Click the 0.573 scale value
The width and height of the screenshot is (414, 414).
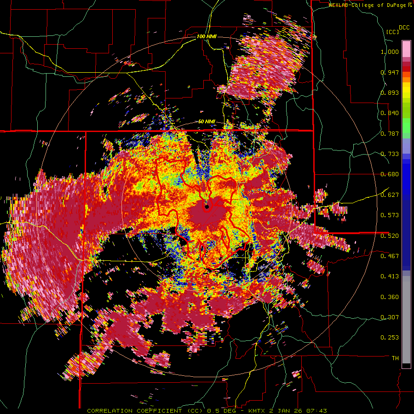(390, 215)
